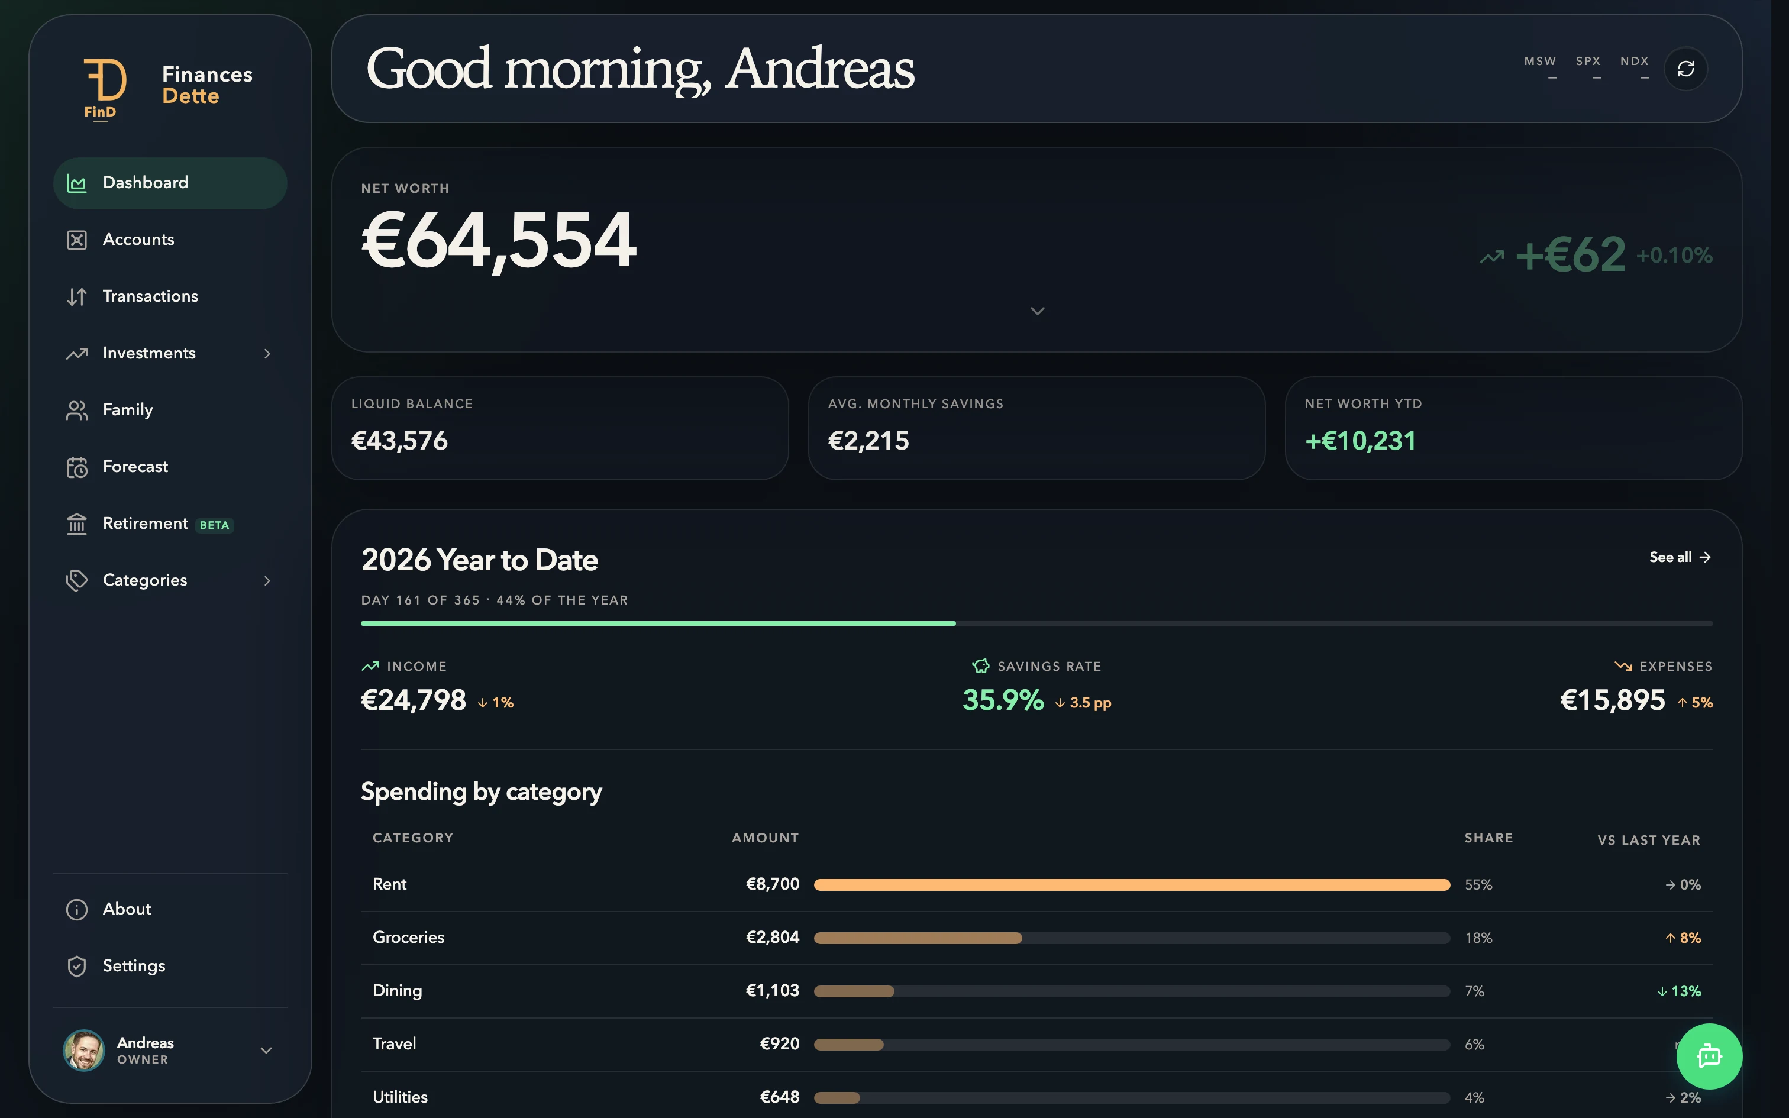
Task: Expand the Categories submenu chevron
Action: click(x=267, y=580)
